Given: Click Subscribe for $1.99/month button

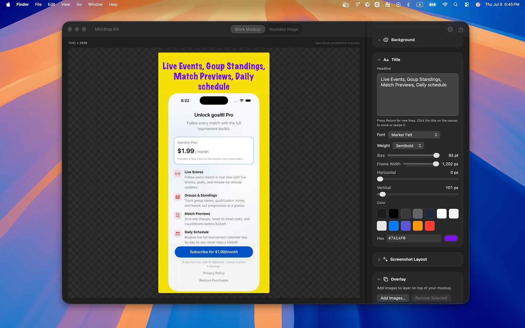Looking at the screenshot, I should 214,252.
